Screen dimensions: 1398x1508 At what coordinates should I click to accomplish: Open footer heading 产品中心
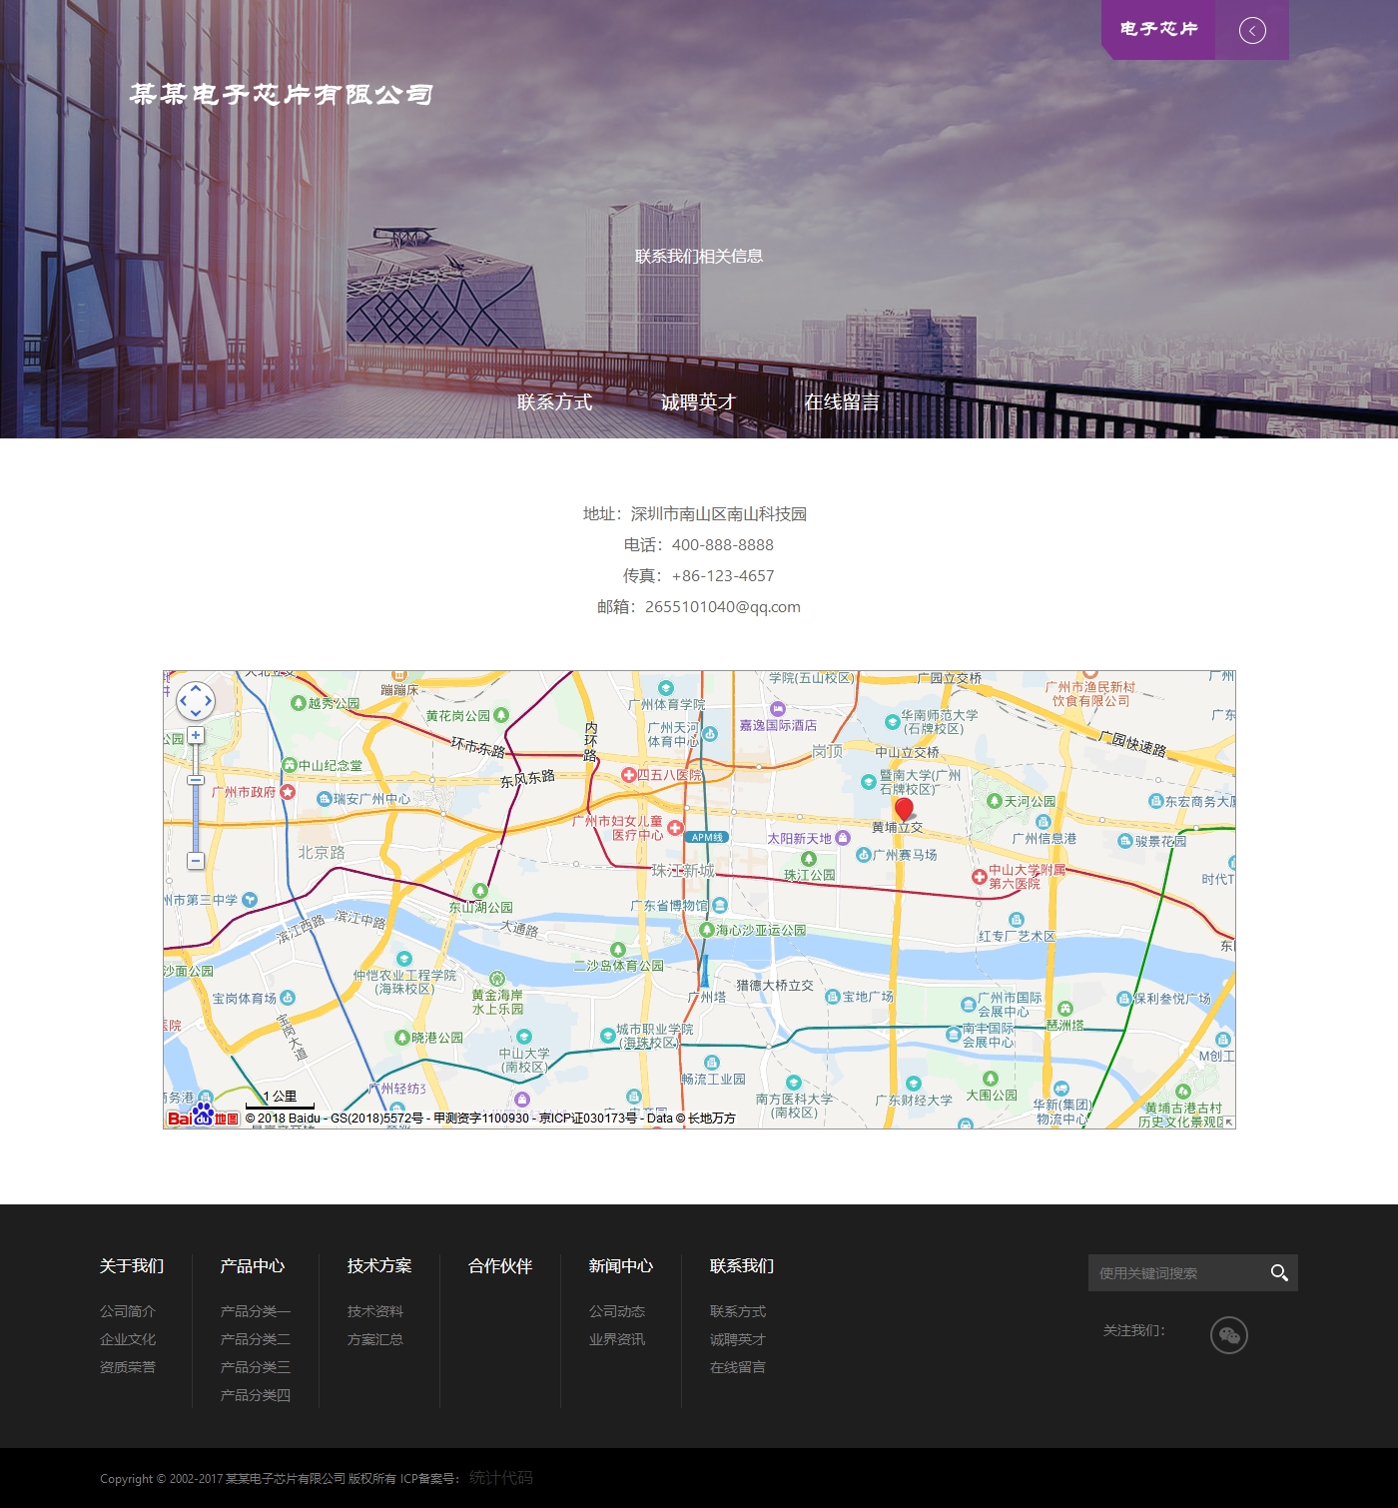pos(253,1265)
